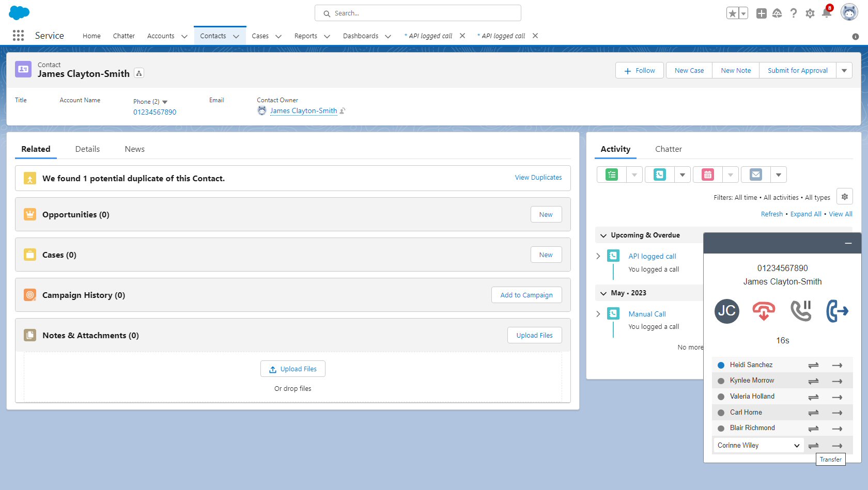868x490 pixels.
Task: Go to the Chatter nav tab
Action: pos(124,36)
